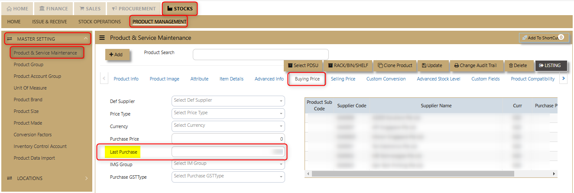Open the Def Supplier dropdown
The height and width of the screenshot is (193, 574).
(228, 101)
